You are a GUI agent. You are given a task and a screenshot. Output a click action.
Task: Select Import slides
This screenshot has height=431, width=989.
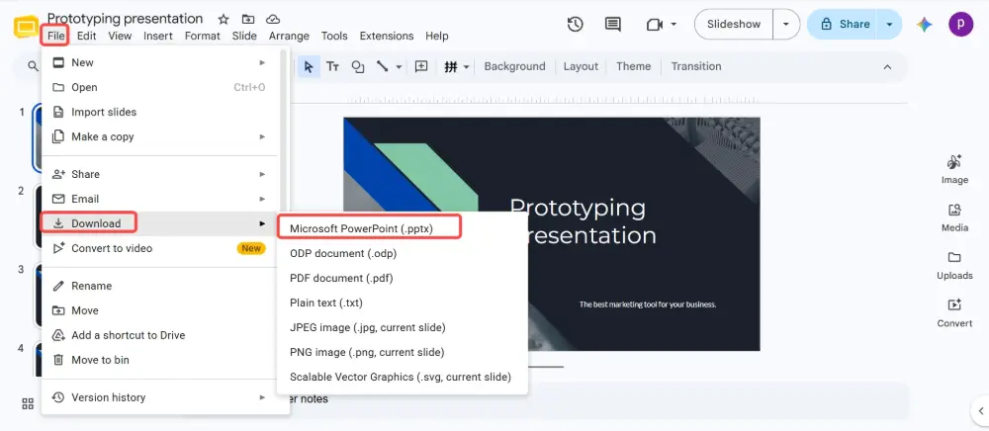point(159,112)
